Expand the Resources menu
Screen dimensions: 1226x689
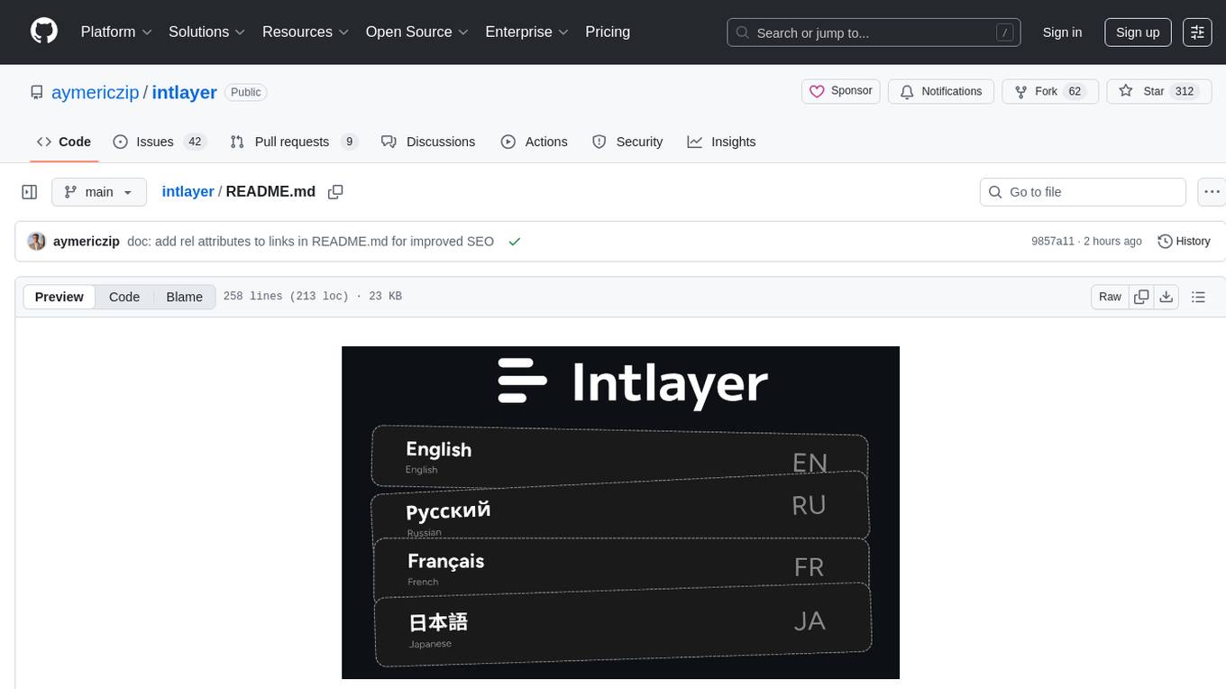click(305, 32)
